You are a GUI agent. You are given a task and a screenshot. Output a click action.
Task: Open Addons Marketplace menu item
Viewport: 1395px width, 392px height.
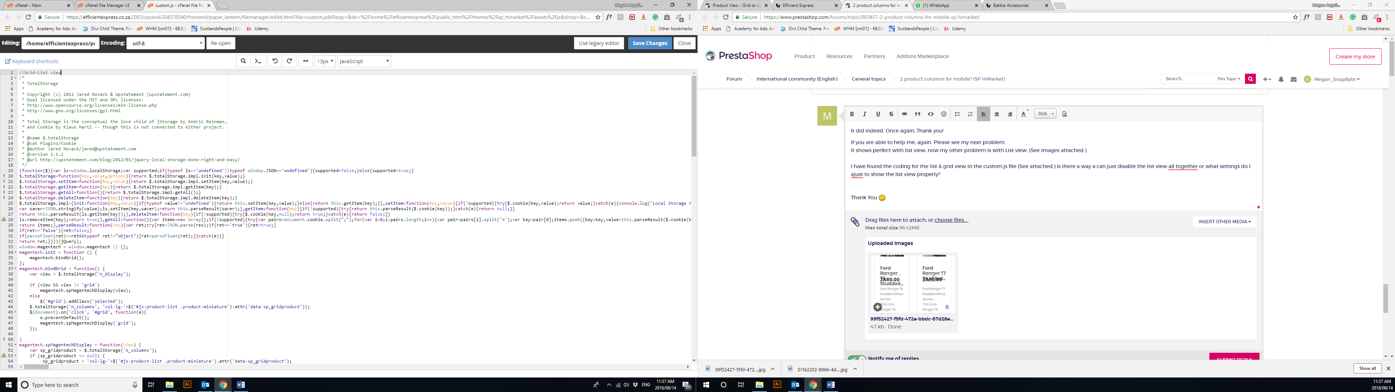pos(922,56)
